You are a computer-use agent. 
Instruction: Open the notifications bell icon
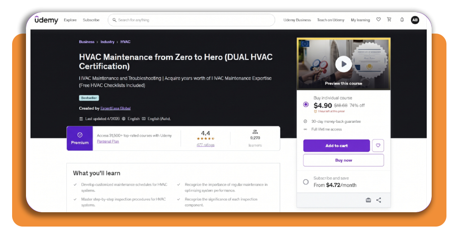402,20
